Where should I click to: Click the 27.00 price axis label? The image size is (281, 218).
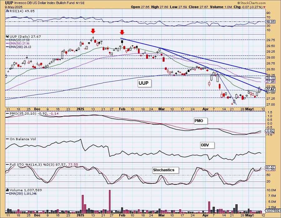pos(271,105)
